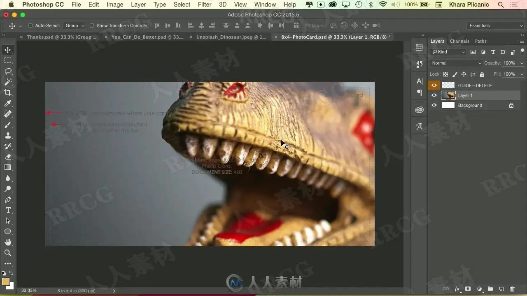Click the background color swatch

pyautogui.click(x=11, y=287)
